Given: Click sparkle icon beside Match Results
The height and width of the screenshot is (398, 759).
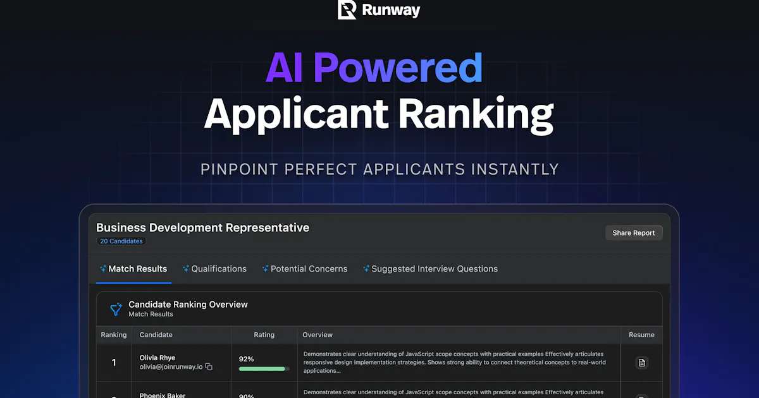Looking at the screenshot, I should click(103, 268).
